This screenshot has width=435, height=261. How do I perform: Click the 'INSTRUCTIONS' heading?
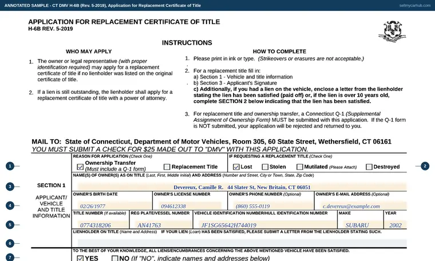(187, 43)
